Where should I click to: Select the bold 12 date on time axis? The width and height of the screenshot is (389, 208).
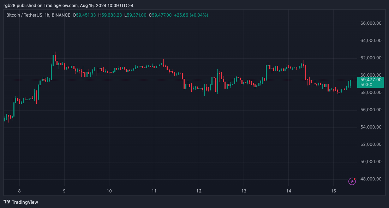pos(199,191)
